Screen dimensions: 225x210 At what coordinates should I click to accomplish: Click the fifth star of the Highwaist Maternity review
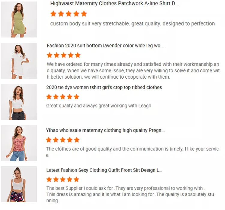(x=84, y=14)
